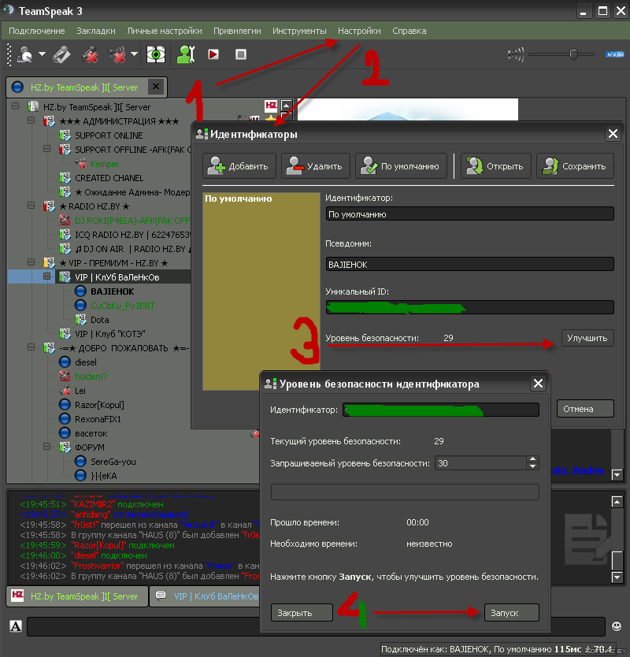The width and height of the screenshot is (630, 657).
Task: Collapse the ФОРУМ channel
Action: click(47, 446)
